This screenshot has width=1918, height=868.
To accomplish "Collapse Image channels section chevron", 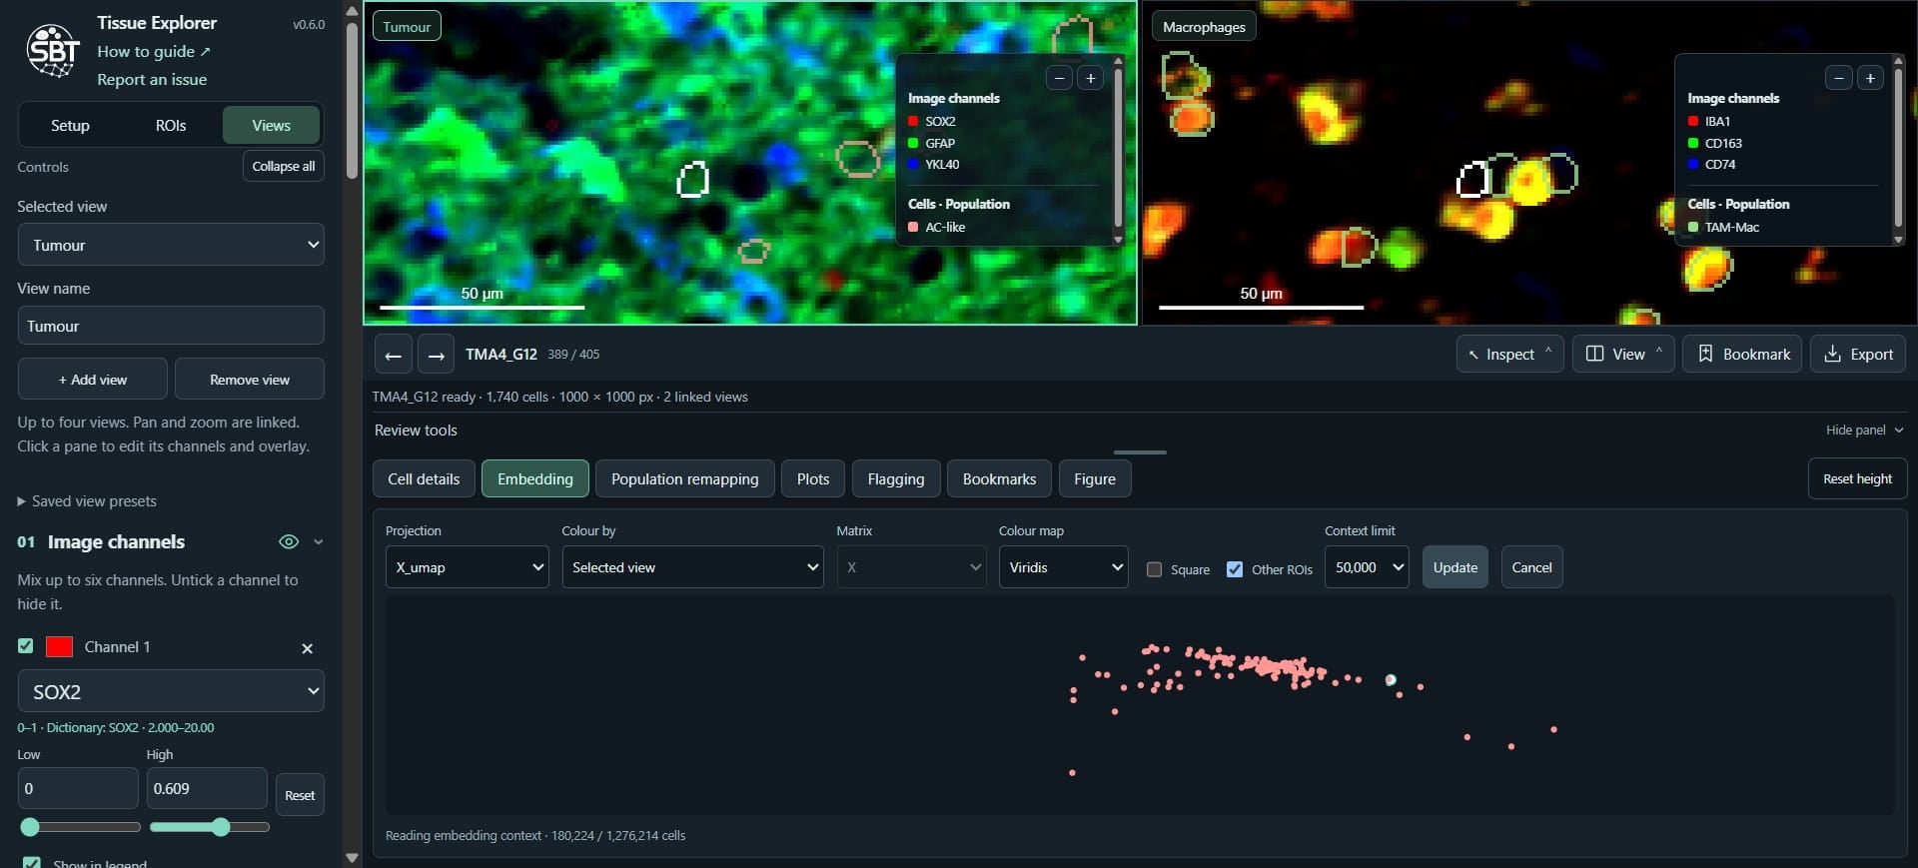I will click(x=319, y=541).
